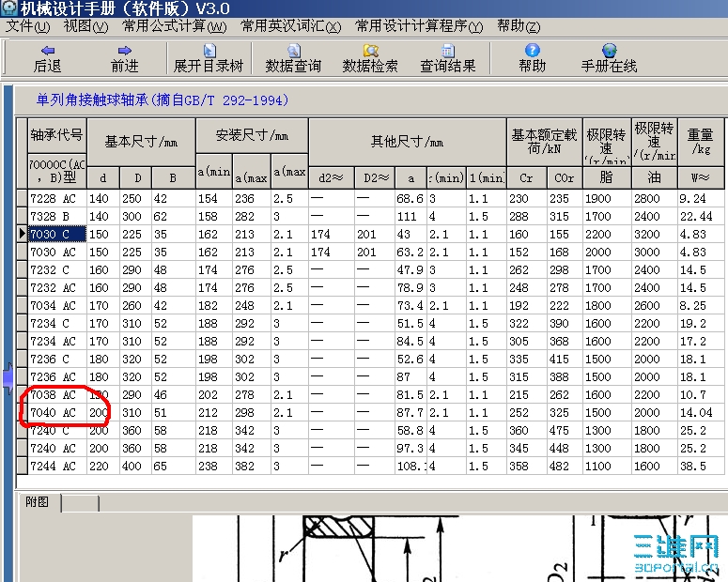728x582 pixels.
Task: Open the 查询结果 results icon
Action: (447, 50)
